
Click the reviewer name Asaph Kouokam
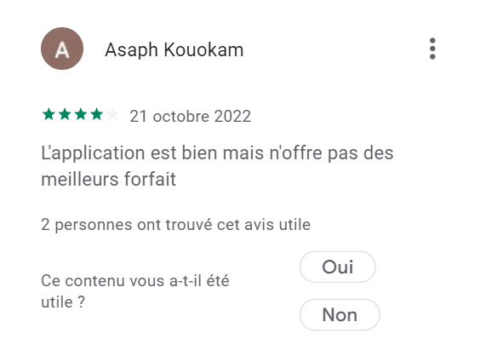click(x=174, y=50)
